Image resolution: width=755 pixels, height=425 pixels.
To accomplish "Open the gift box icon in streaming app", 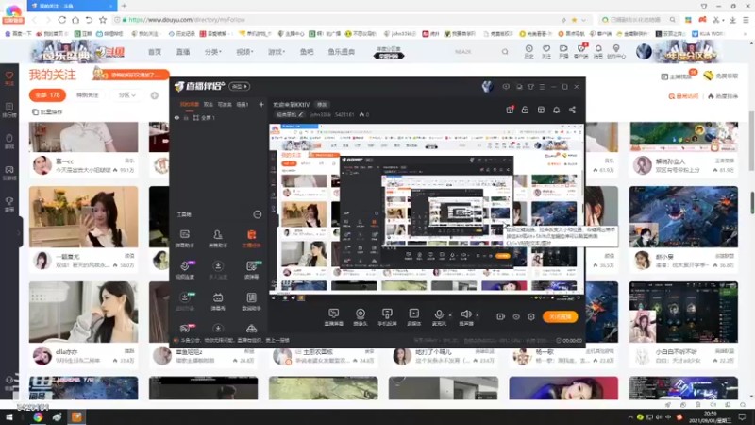I will 510,110.
